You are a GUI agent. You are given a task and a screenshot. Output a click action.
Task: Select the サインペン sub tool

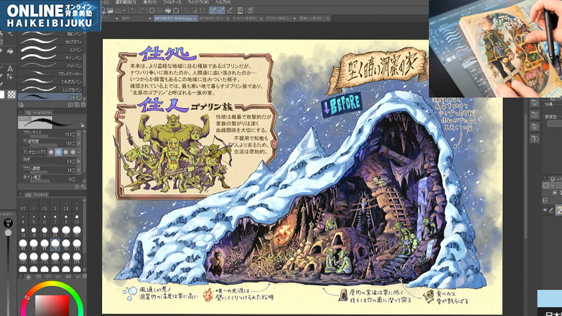[50, 57]
